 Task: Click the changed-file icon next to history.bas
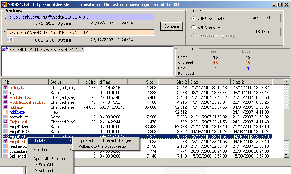tap(6, 87)
